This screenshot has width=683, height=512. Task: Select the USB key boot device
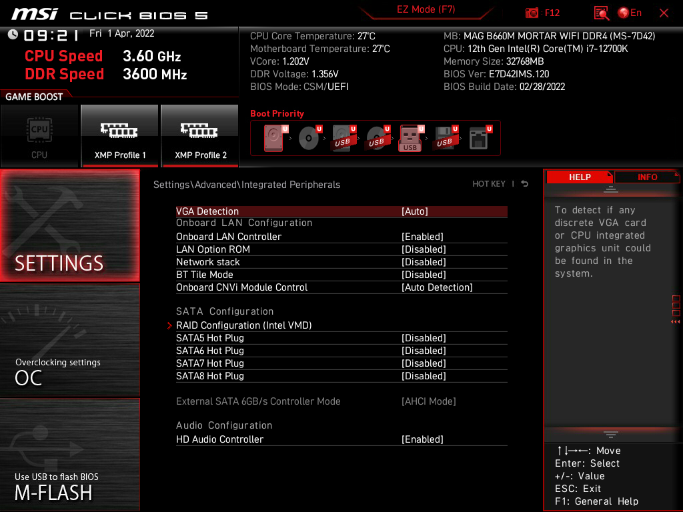(411, 138)
